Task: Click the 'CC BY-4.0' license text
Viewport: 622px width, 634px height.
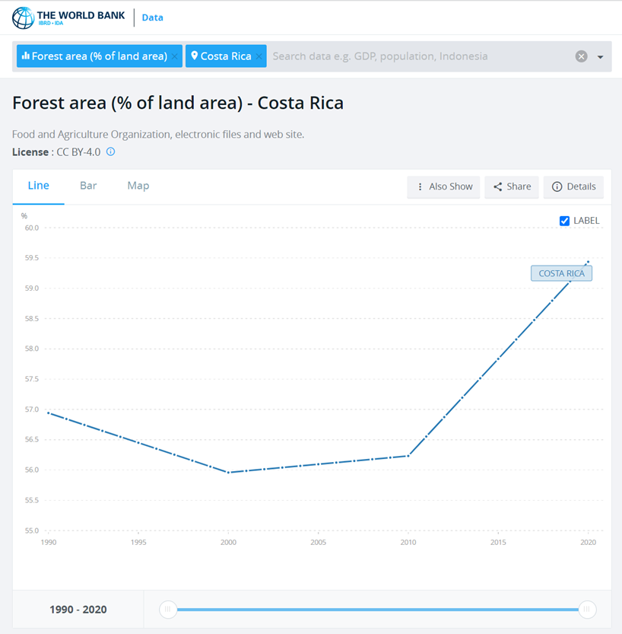Action: [x=78, y=152]
